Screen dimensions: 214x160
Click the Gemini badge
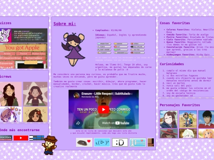121,44
